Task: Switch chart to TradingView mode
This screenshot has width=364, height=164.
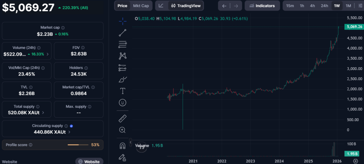Action: pyautogui.click(x=185, y=6)
